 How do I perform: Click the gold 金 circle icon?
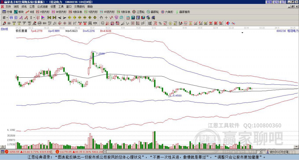pyautogui.click(x=170, y=23)
